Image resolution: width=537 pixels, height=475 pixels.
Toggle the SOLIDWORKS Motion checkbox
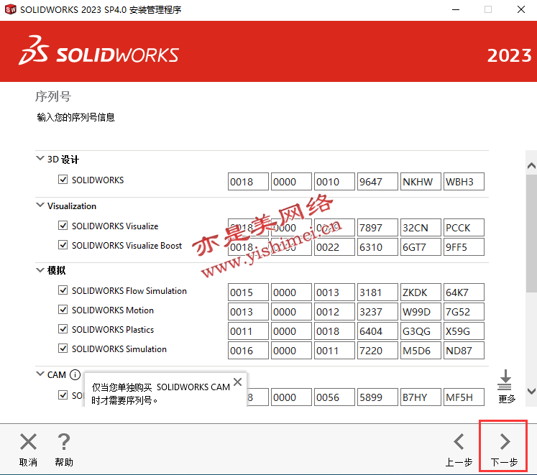click(x=63, y=310)
